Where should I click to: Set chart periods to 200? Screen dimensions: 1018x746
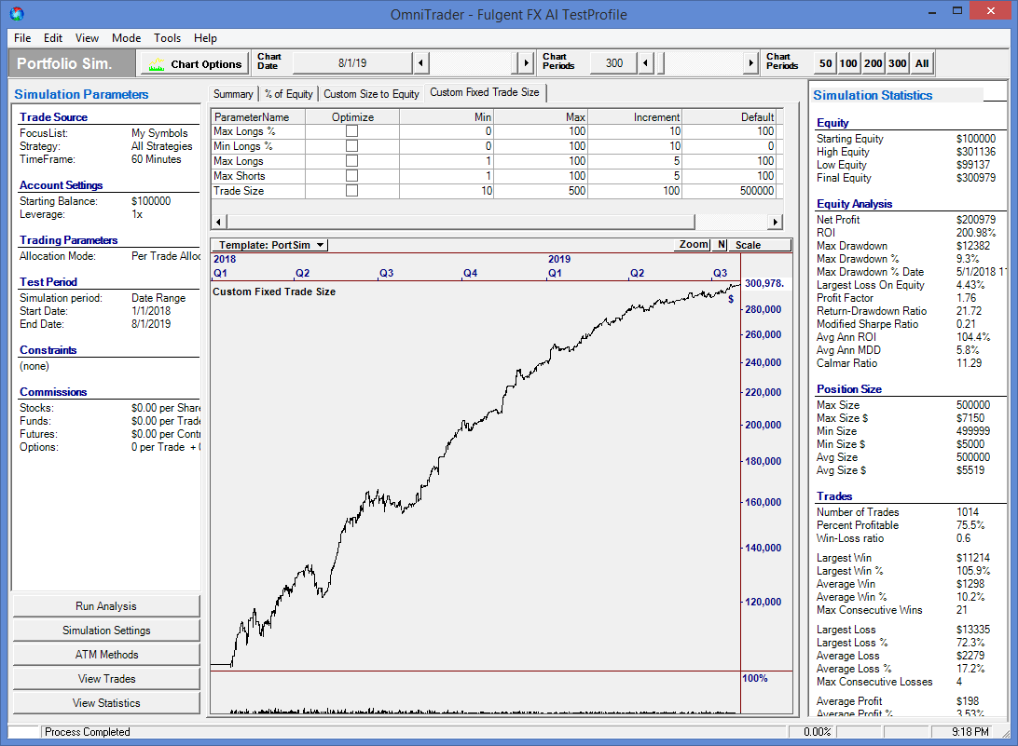[873, 63]
